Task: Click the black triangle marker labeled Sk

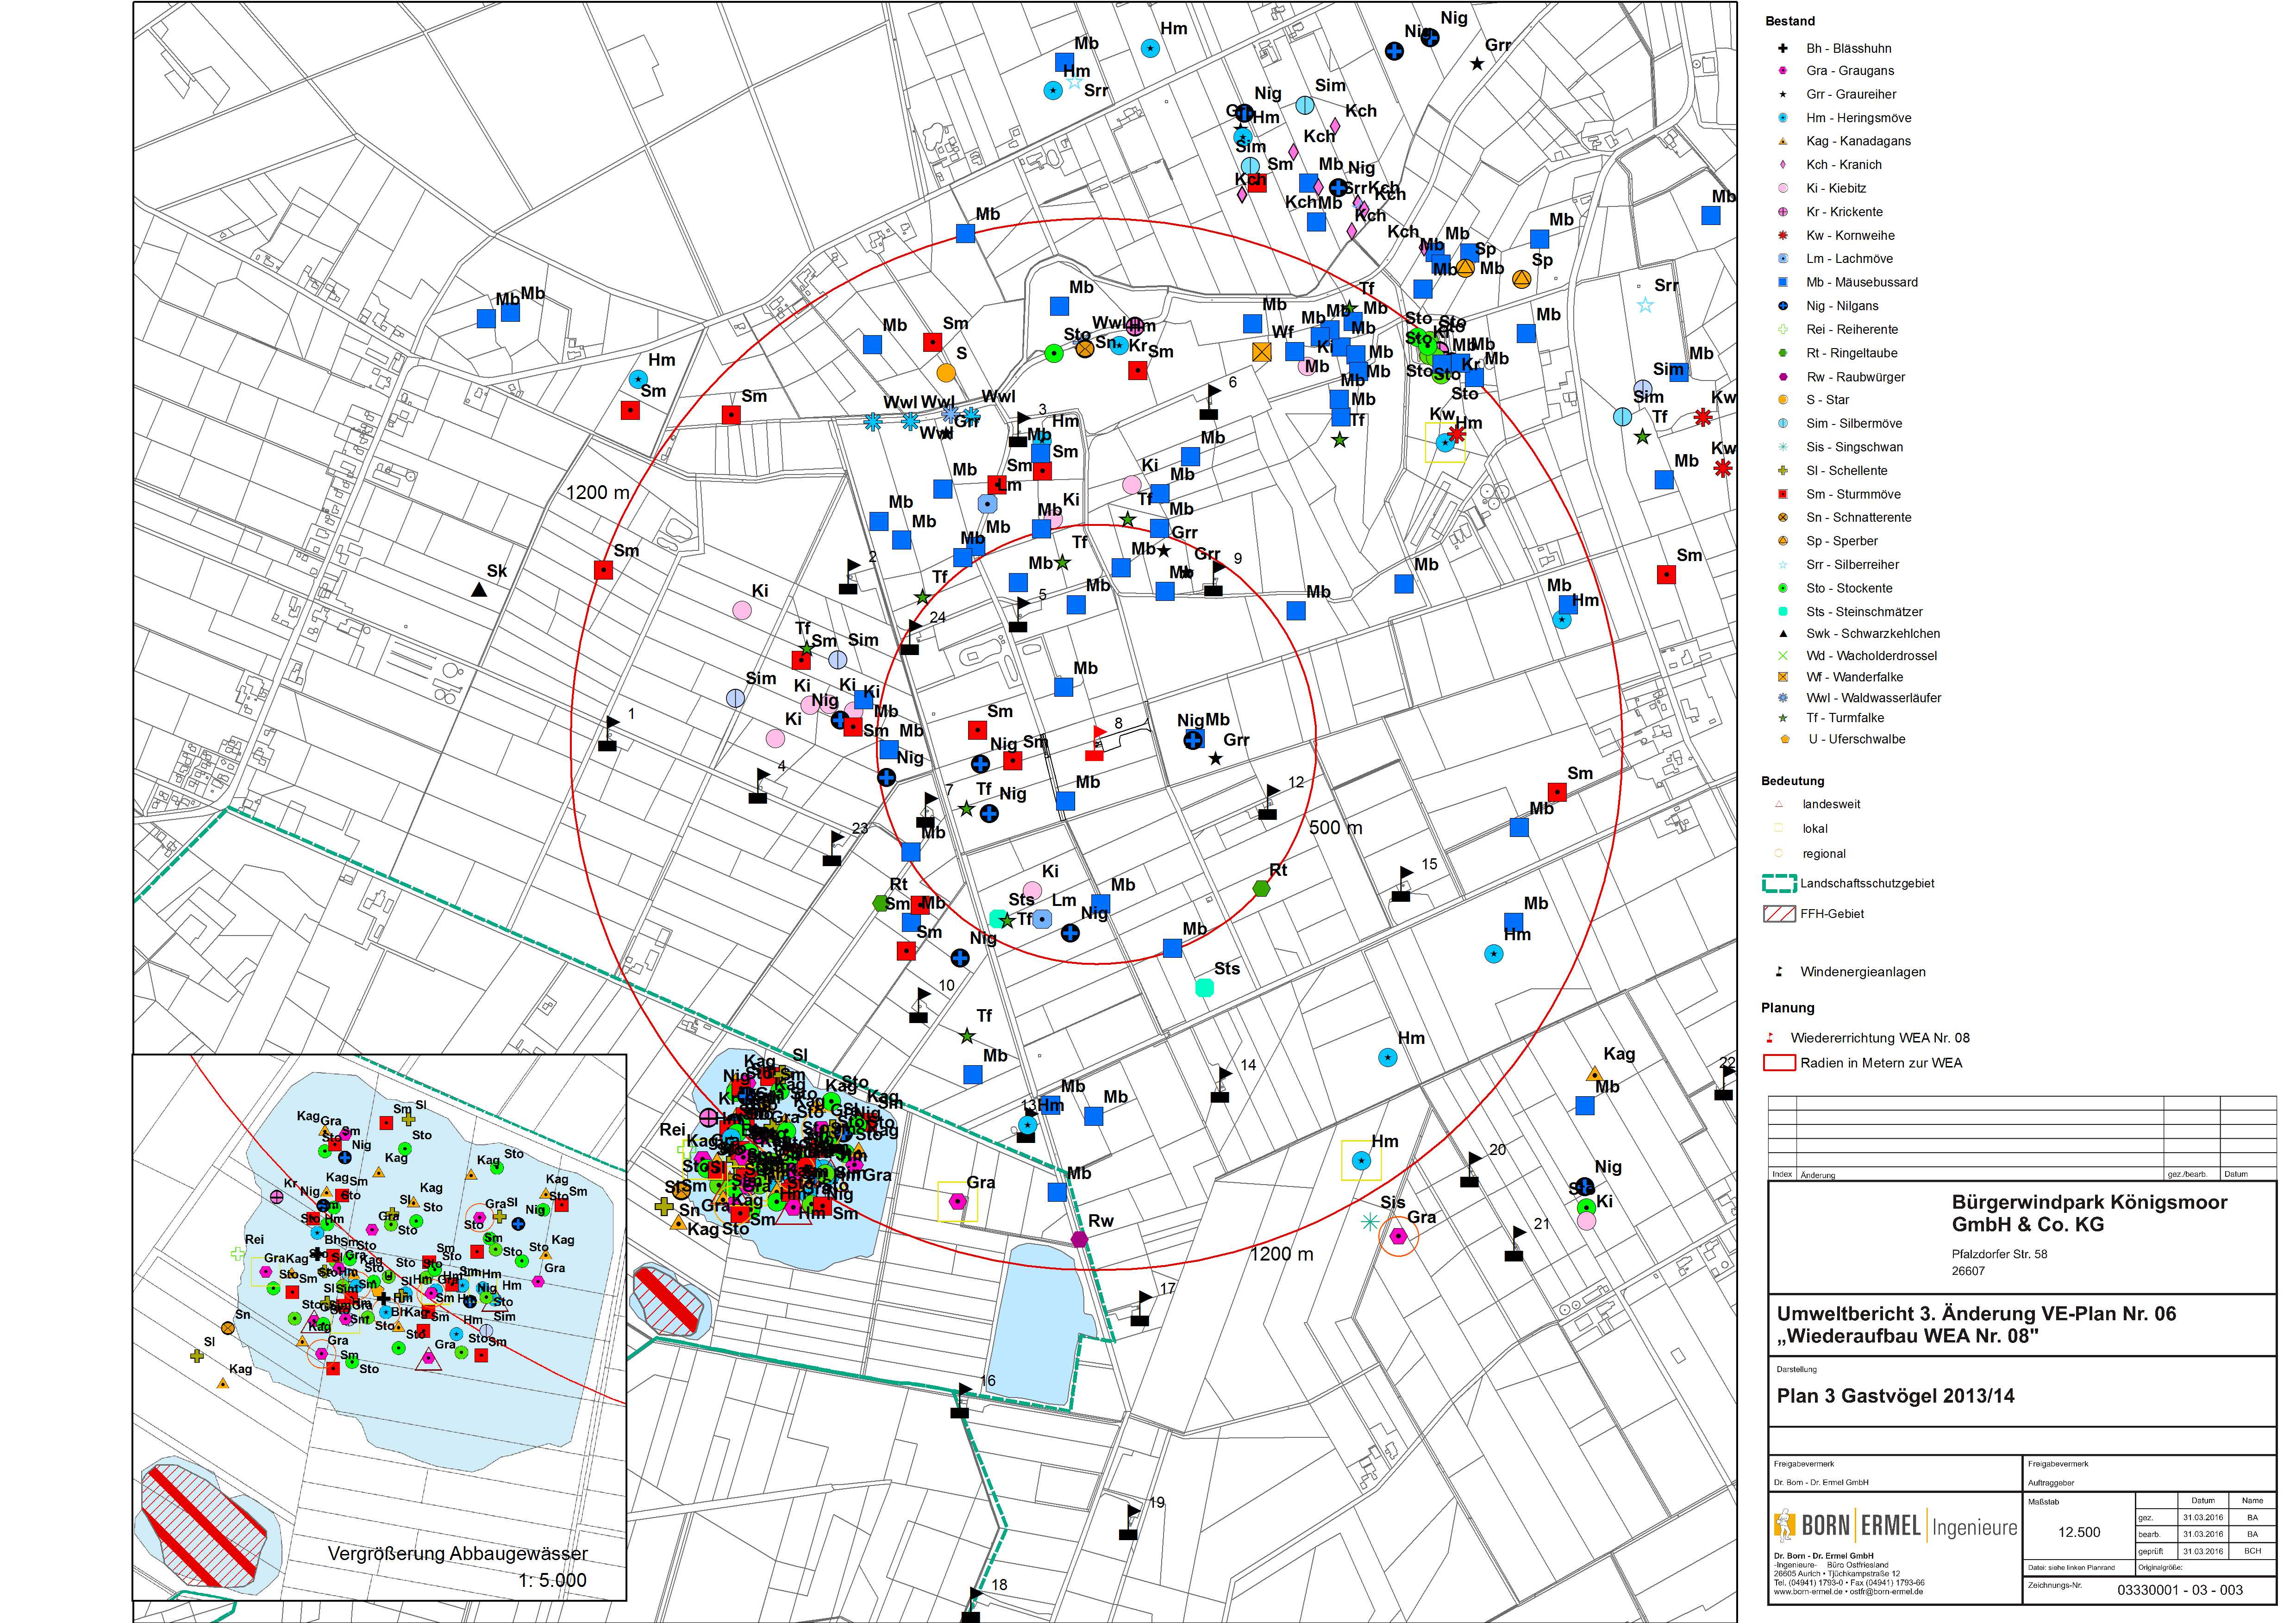Action: point(479,591)
